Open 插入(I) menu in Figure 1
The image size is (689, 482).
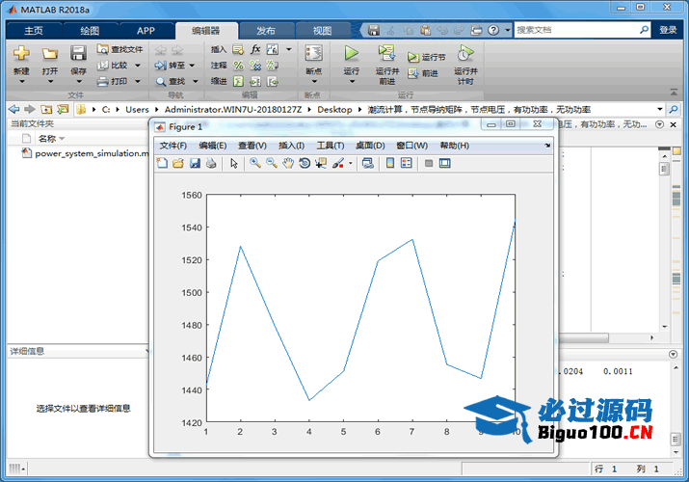point(291,146)
